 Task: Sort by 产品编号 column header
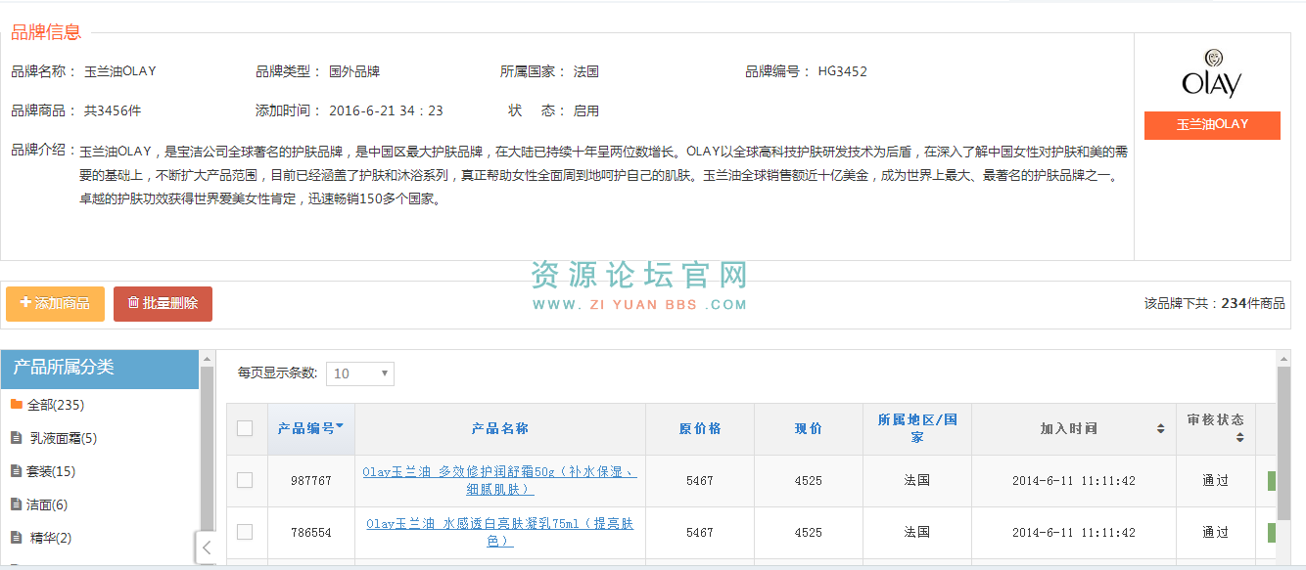[310, 428]
